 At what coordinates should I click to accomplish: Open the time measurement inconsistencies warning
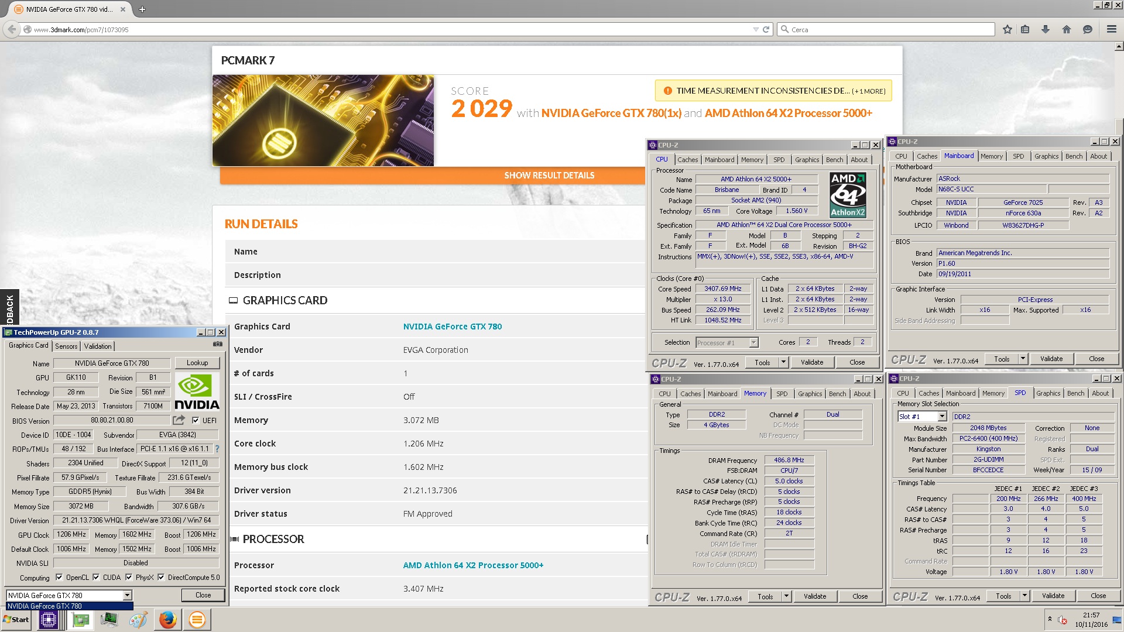[773, 91]
